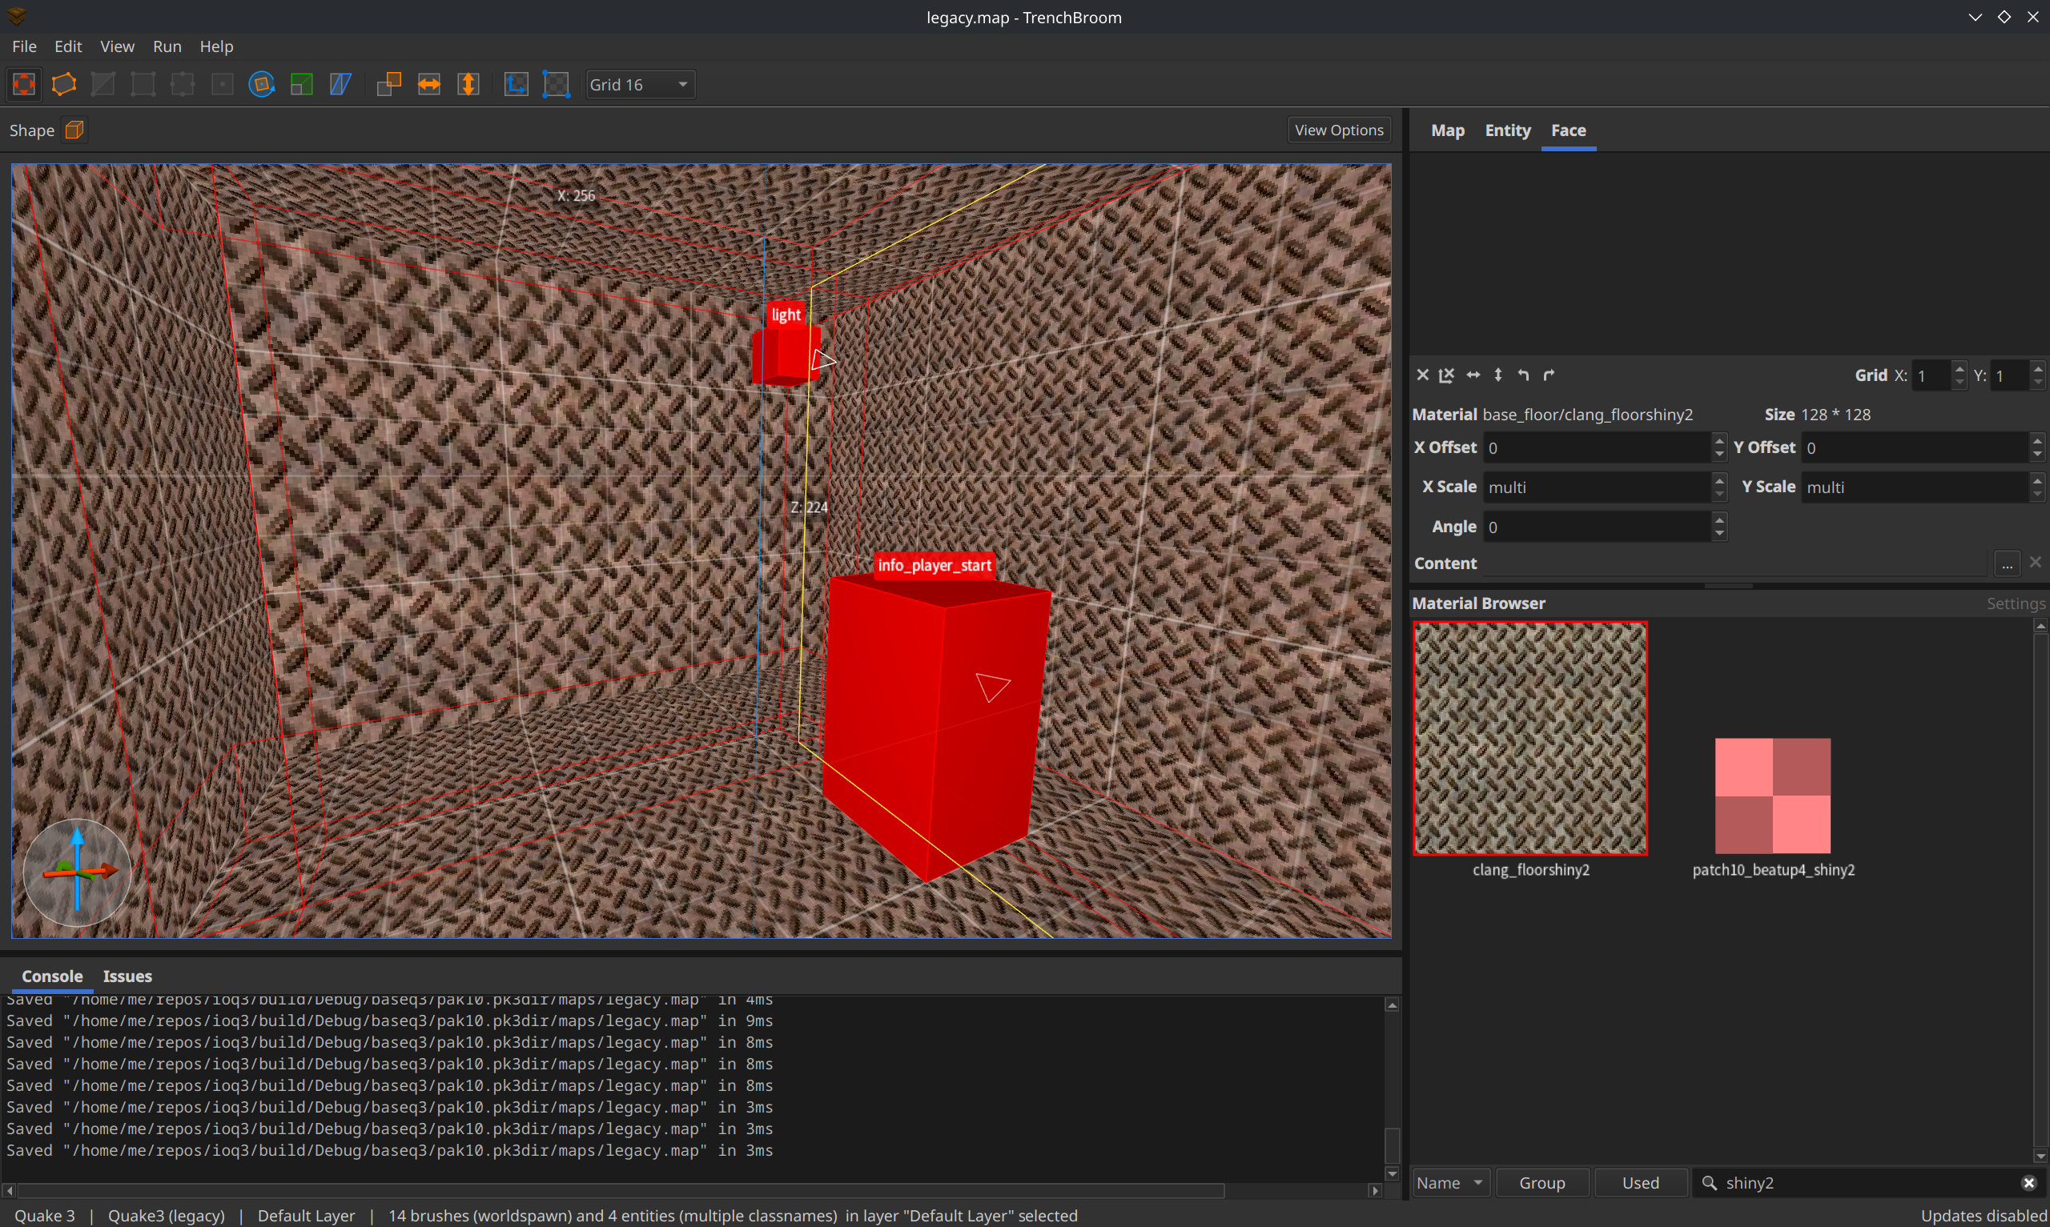Reset the face UV attributes
The width and height of the screenshot is (2050, 1227).
coord(1422,375)
